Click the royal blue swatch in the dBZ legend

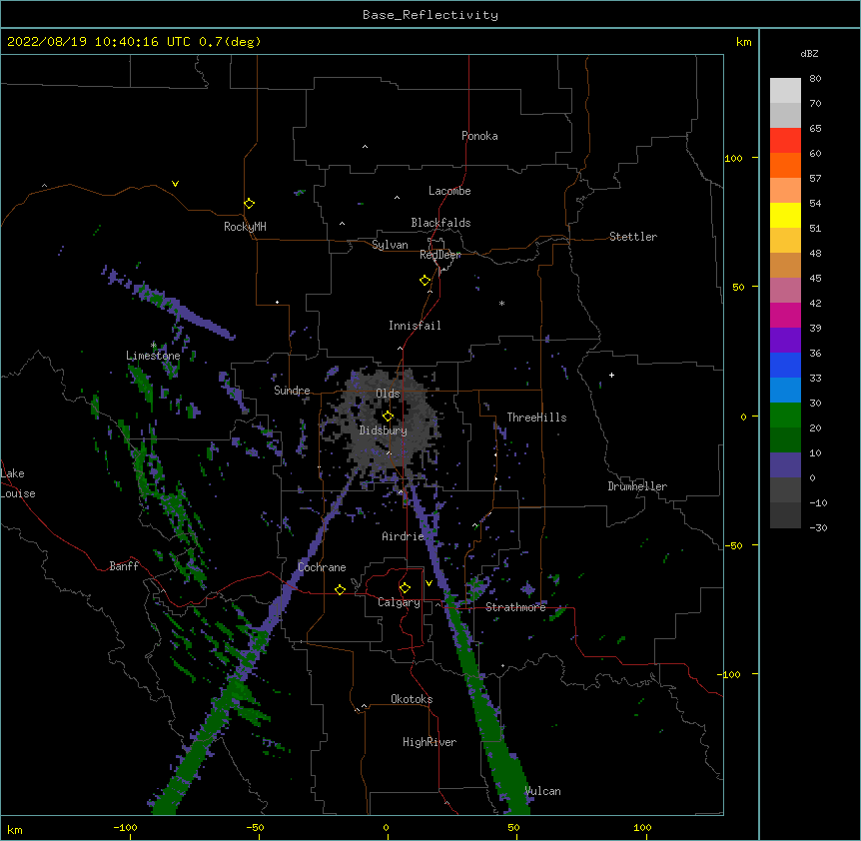point(785,365)
